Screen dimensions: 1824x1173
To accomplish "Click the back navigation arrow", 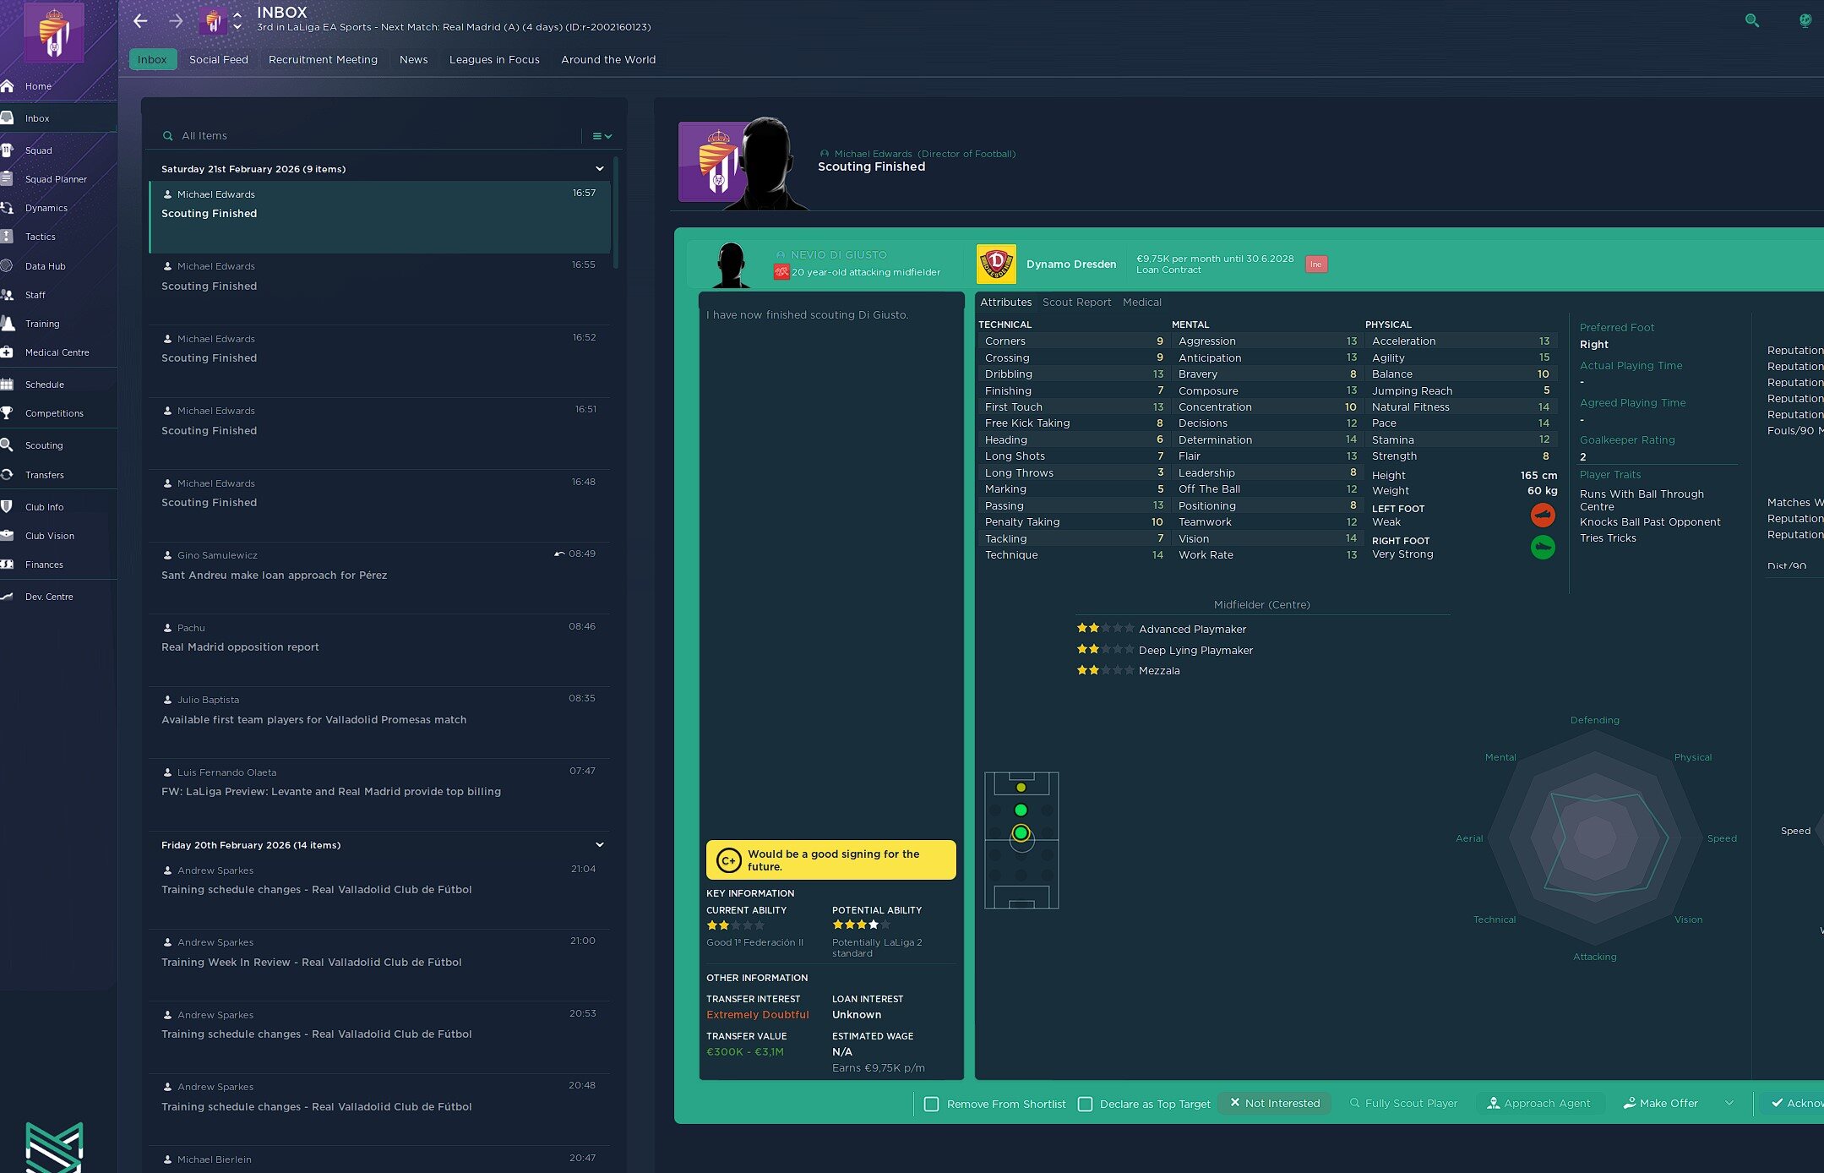I will tap(140, 21).
